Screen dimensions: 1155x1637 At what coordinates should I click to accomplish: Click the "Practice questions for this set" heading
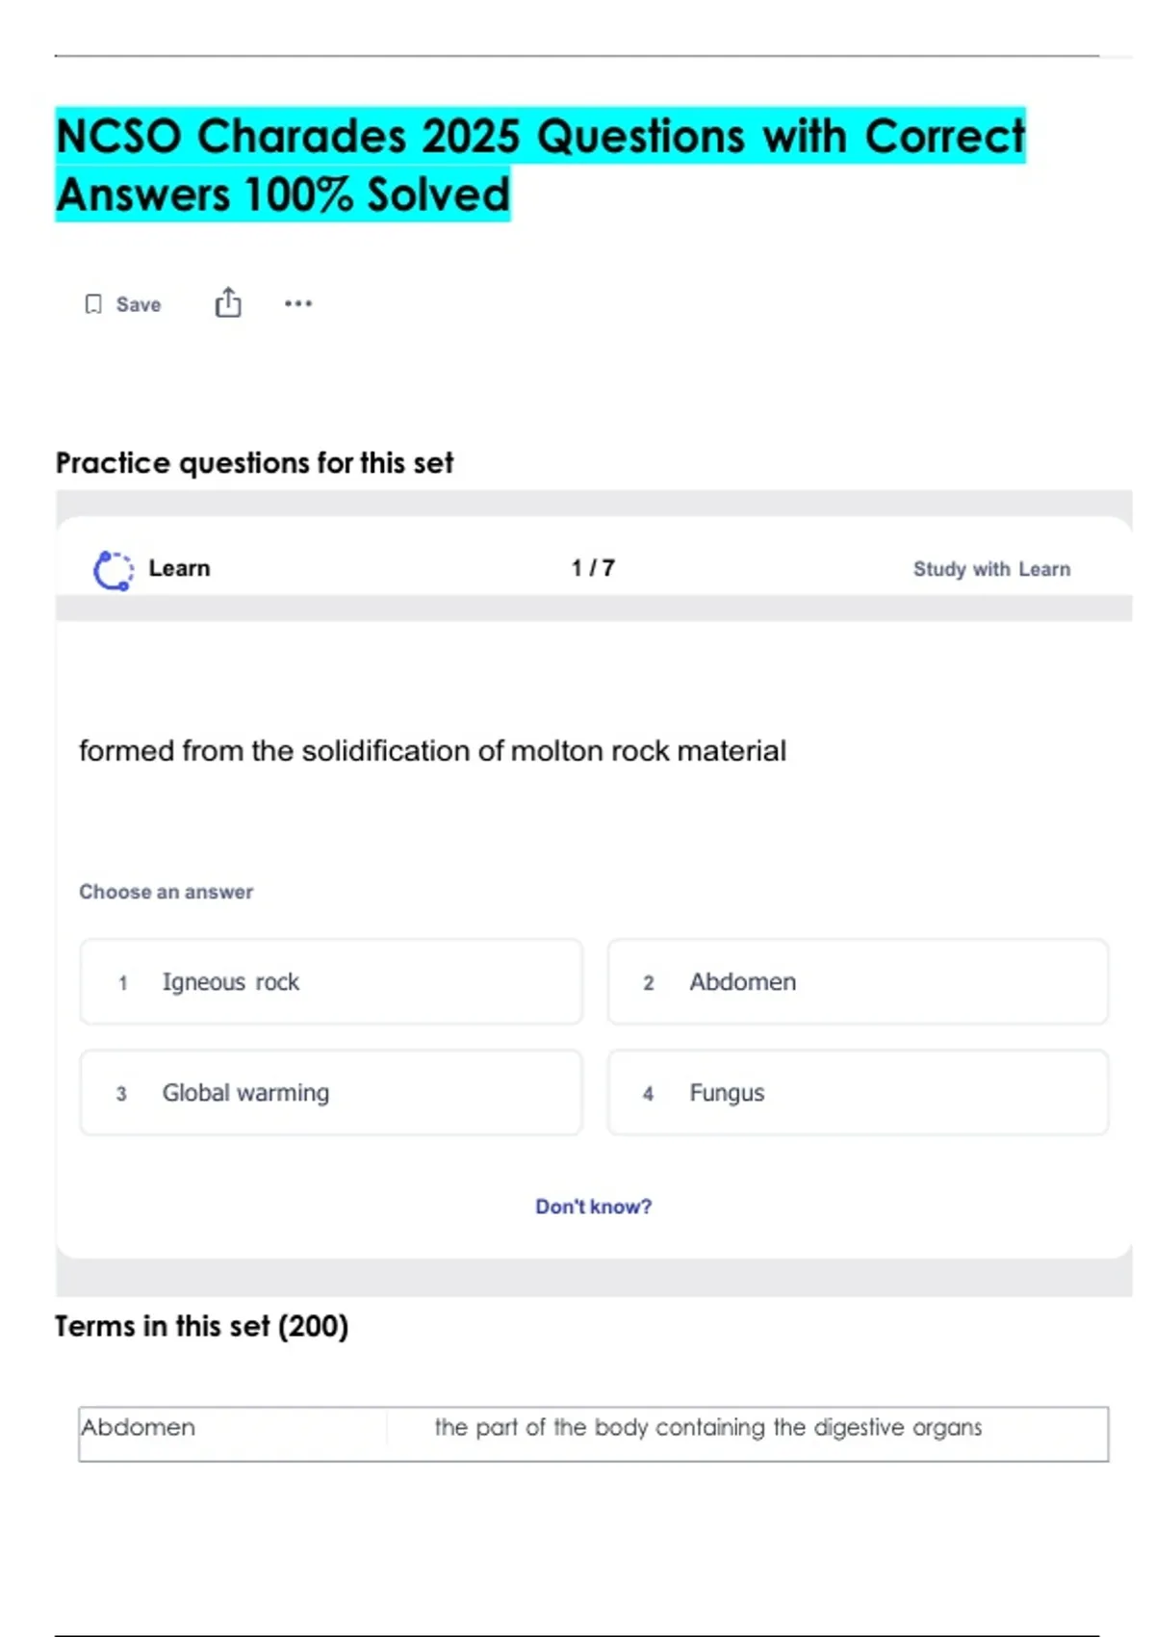click(254, 463)
